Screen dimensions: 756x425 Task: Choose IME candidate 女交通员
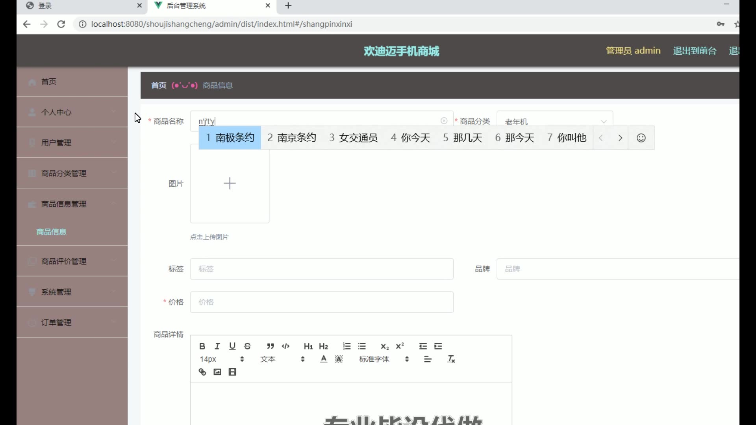(x=354, y=138)
